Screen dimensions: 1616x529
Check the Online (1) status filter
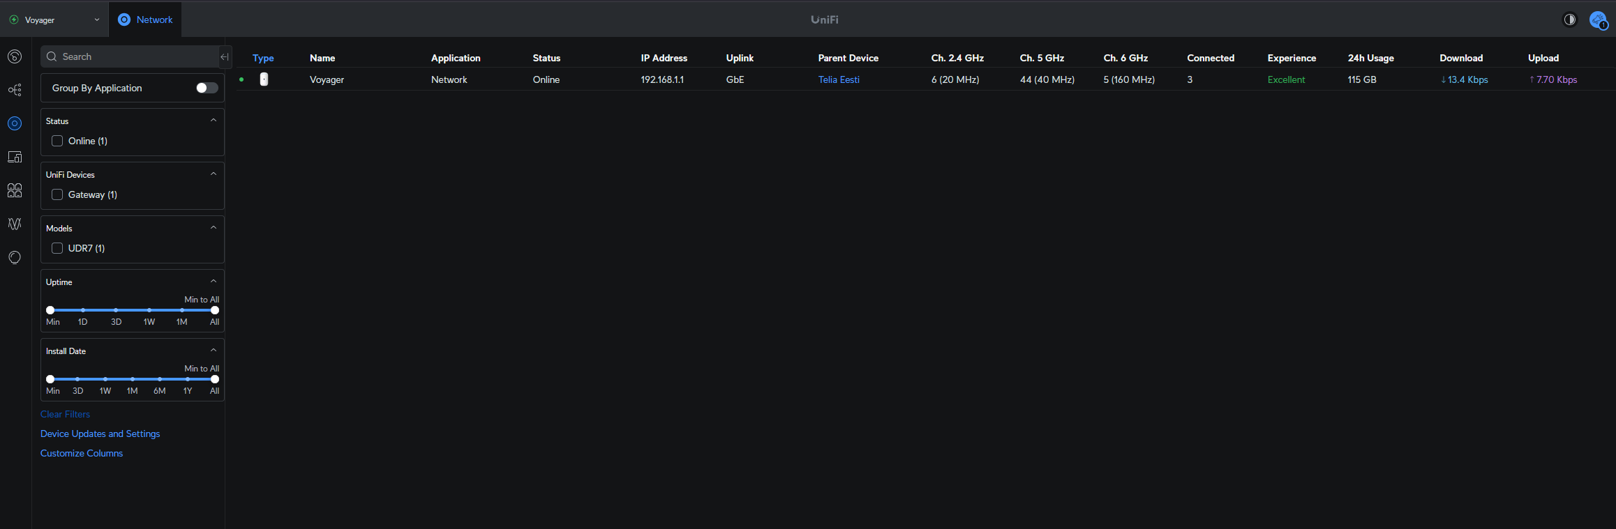(57, 141)
